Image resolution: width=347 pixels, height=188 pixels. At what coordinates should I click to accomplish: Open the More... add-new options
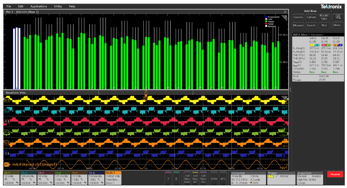[x=337, y=25]
